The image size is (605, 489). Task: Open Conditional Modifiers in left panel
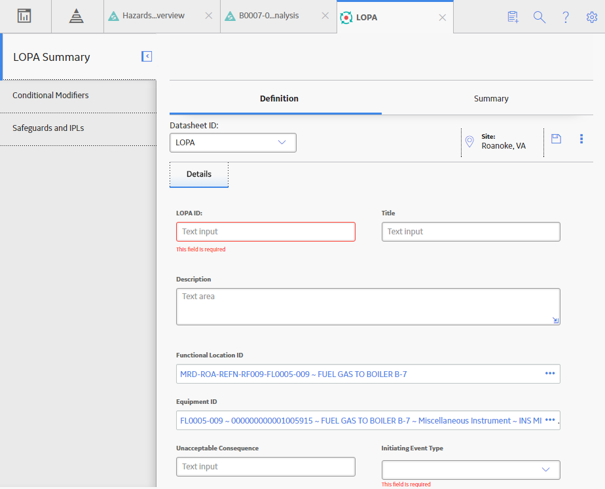tap(79, 96)
